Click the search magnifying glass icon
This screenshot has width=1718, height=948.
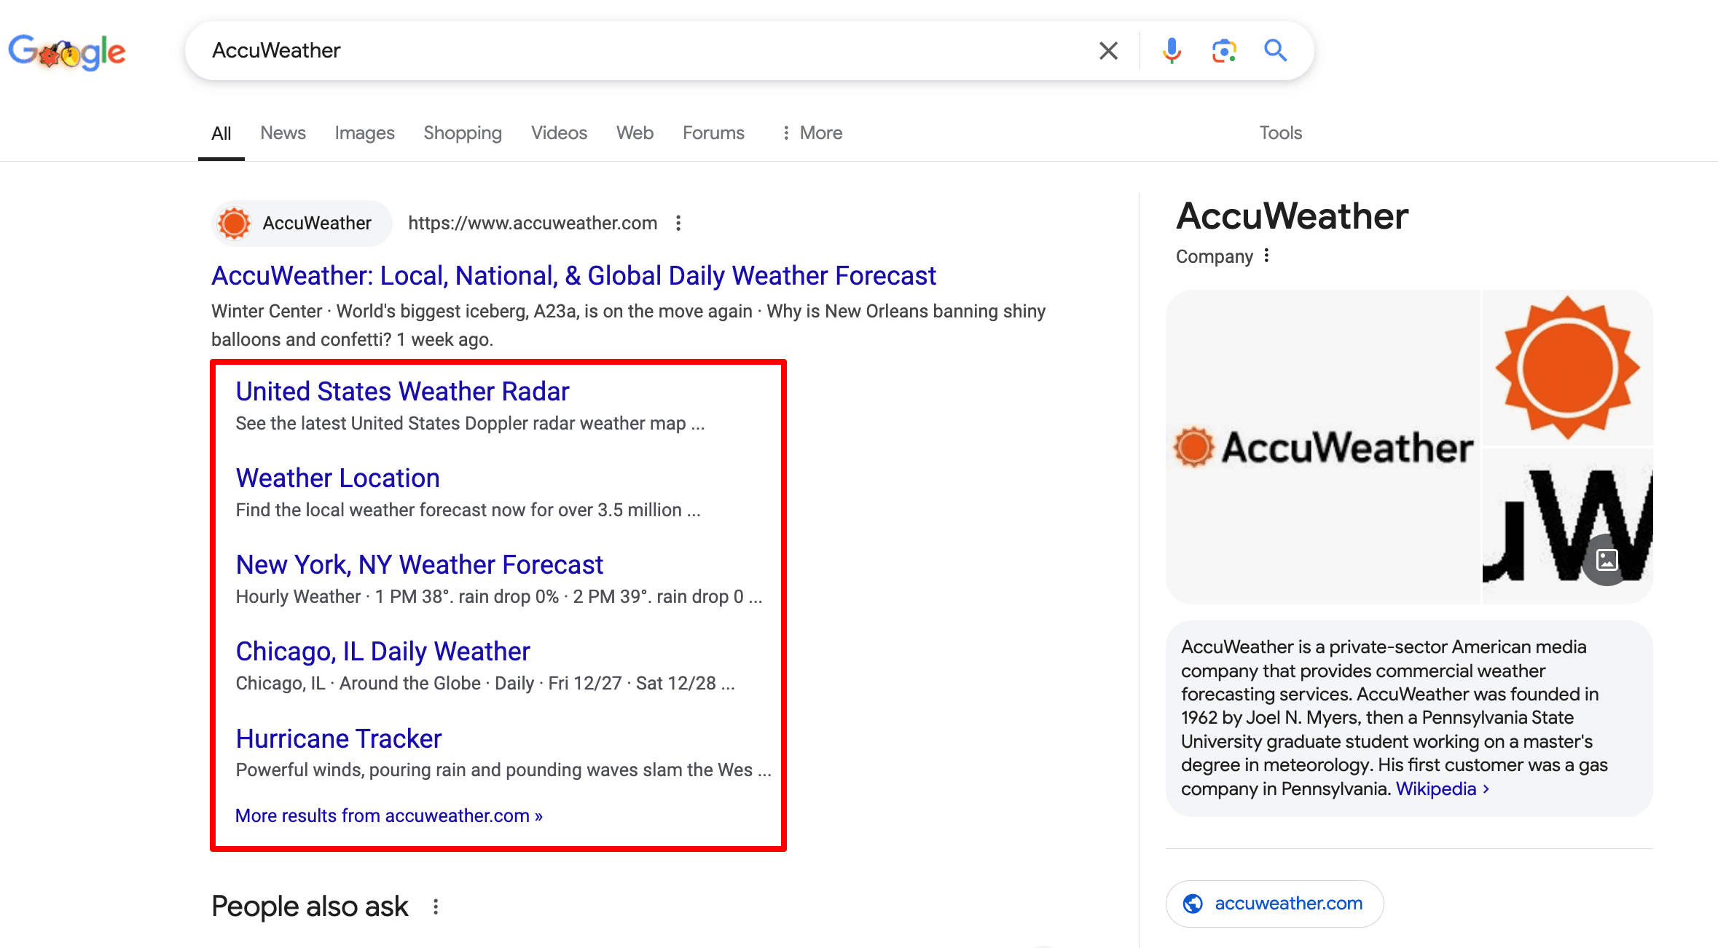click(1276, 50)
